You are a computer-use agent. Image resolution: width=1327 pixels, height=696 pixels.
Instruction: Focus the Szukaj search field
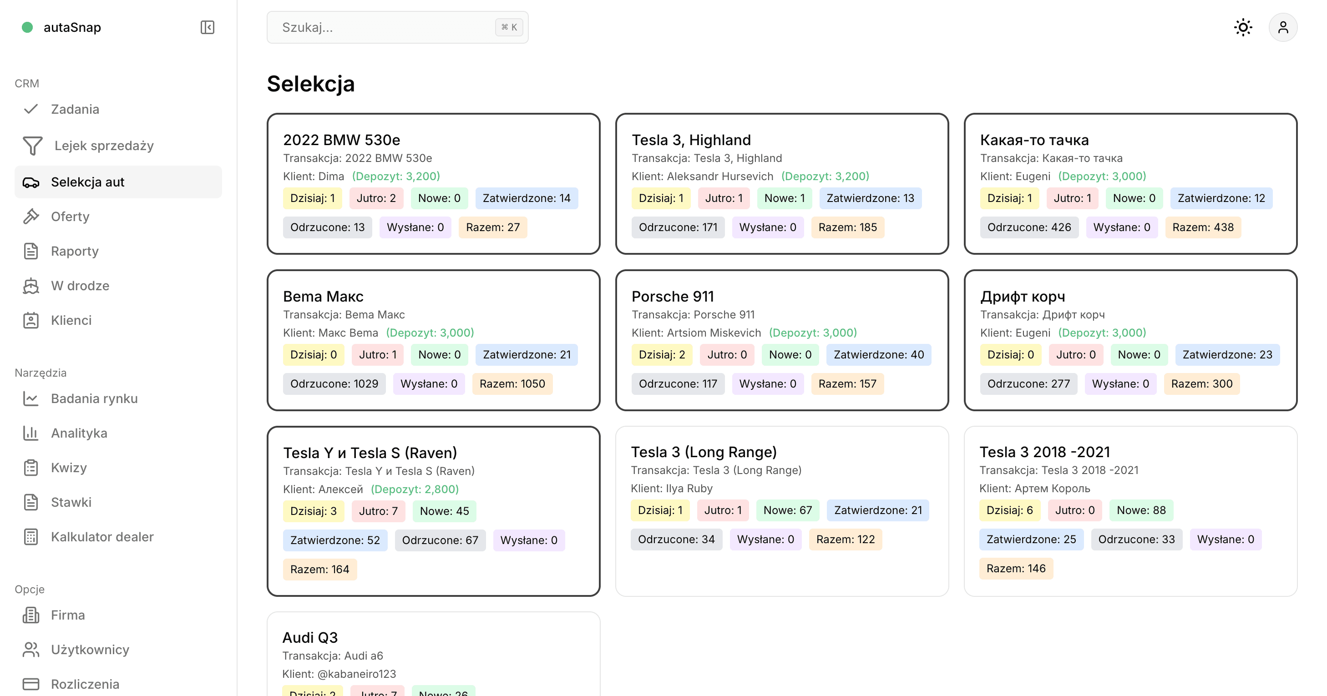(397, 27)
